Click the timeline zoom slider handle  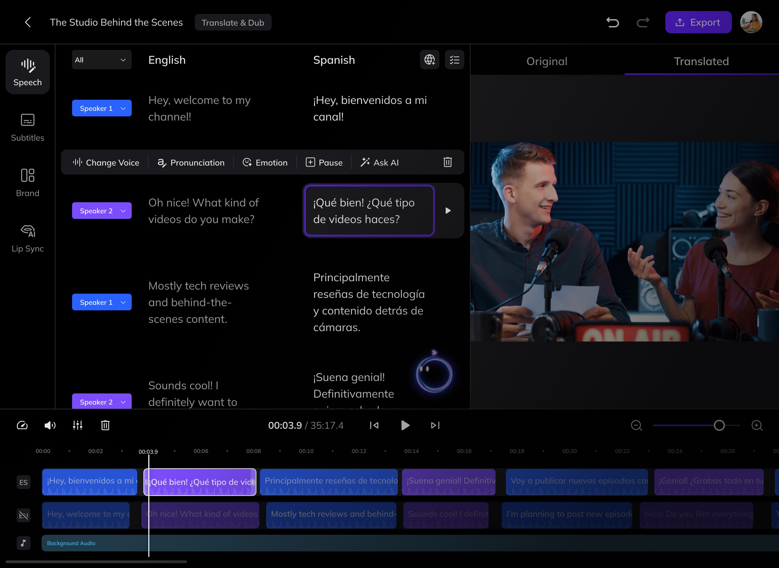pos(719,425)
